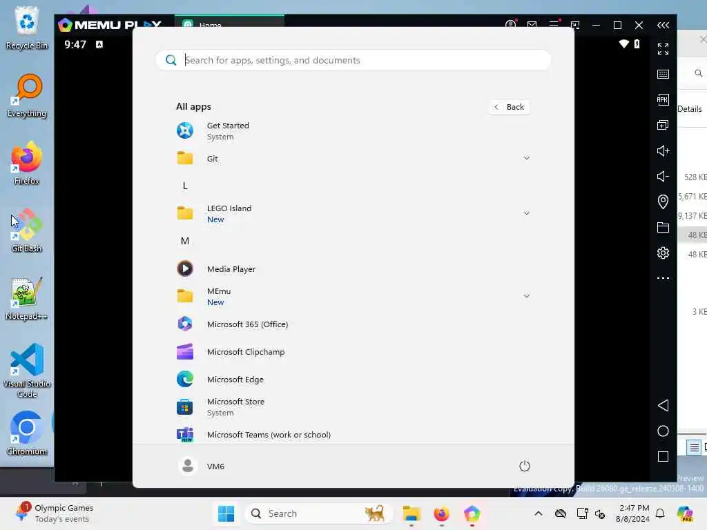Open MEmu keymapping keyboard icon
707x530 pixels.
click(x=663, y=74)
